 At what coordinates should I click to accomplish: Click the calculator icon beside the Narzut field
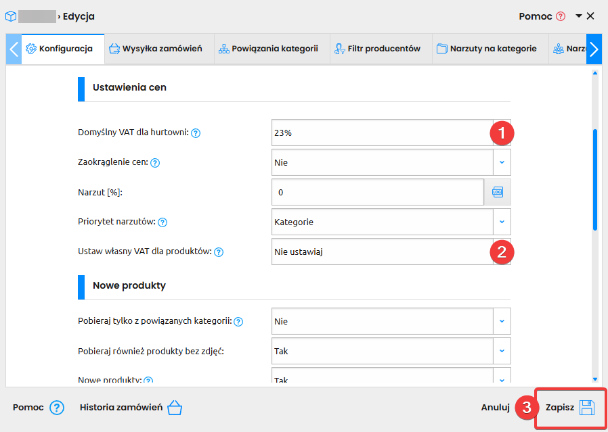(498, 192)
